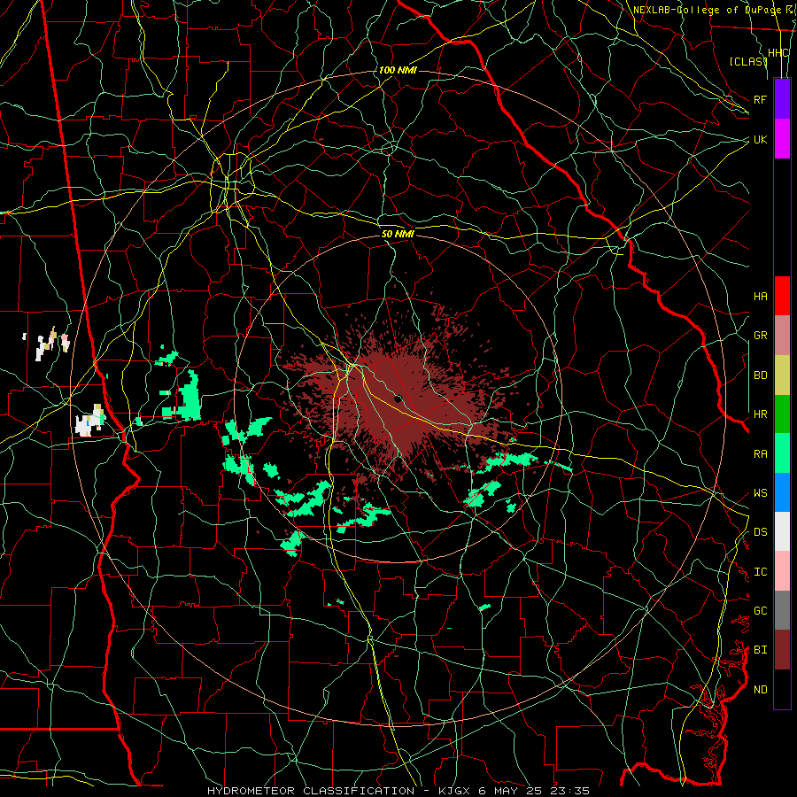Click the 'BI' legend label
797x797 pixels.
click(x=761, y=650)
